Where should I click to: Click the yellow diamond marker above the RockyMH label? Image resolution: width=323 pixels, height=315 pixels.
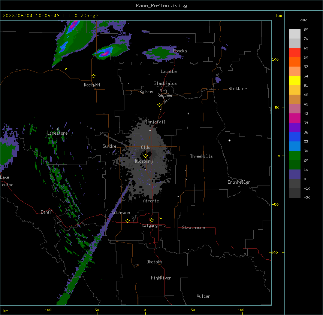coord(94,76)
